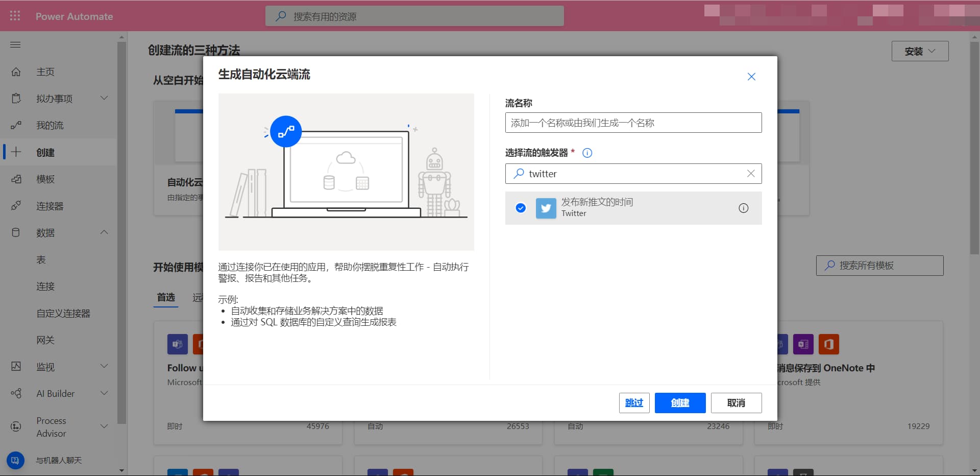
Task: Click the sidebar scroll down arrow
Action: (x=121, y=470)
